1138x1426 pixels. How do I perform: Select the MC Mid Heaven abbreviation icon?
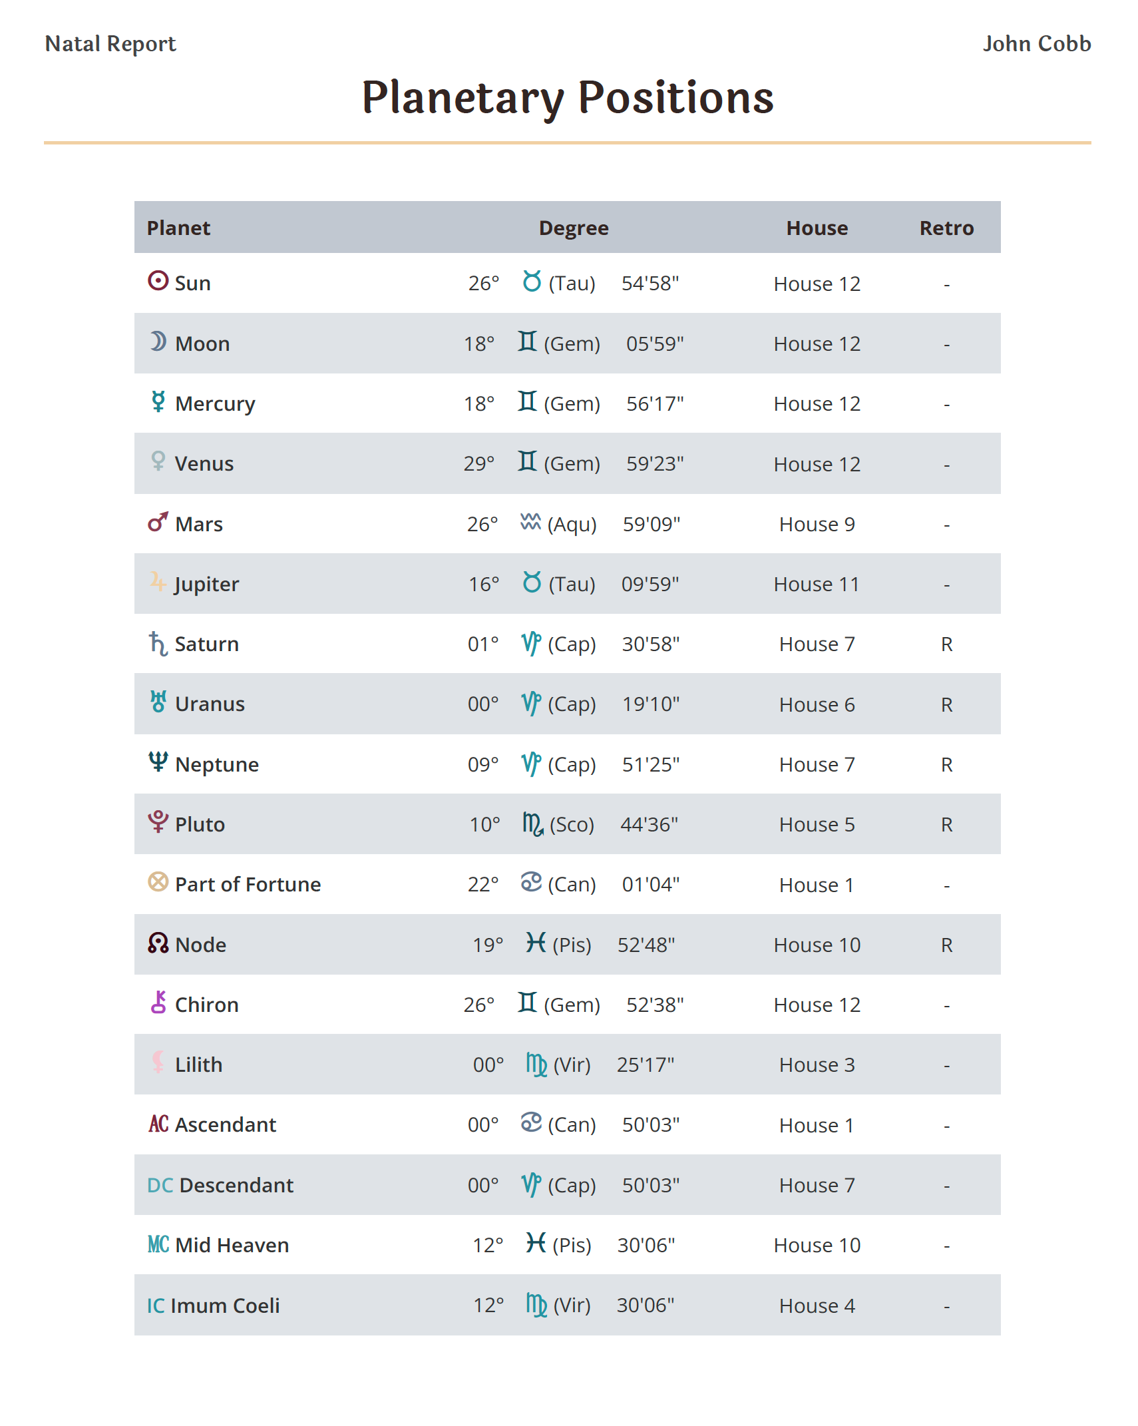[158, 1244]
